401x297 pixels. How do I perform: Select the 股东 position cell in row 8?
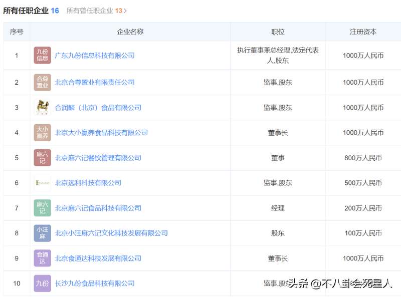278,233
